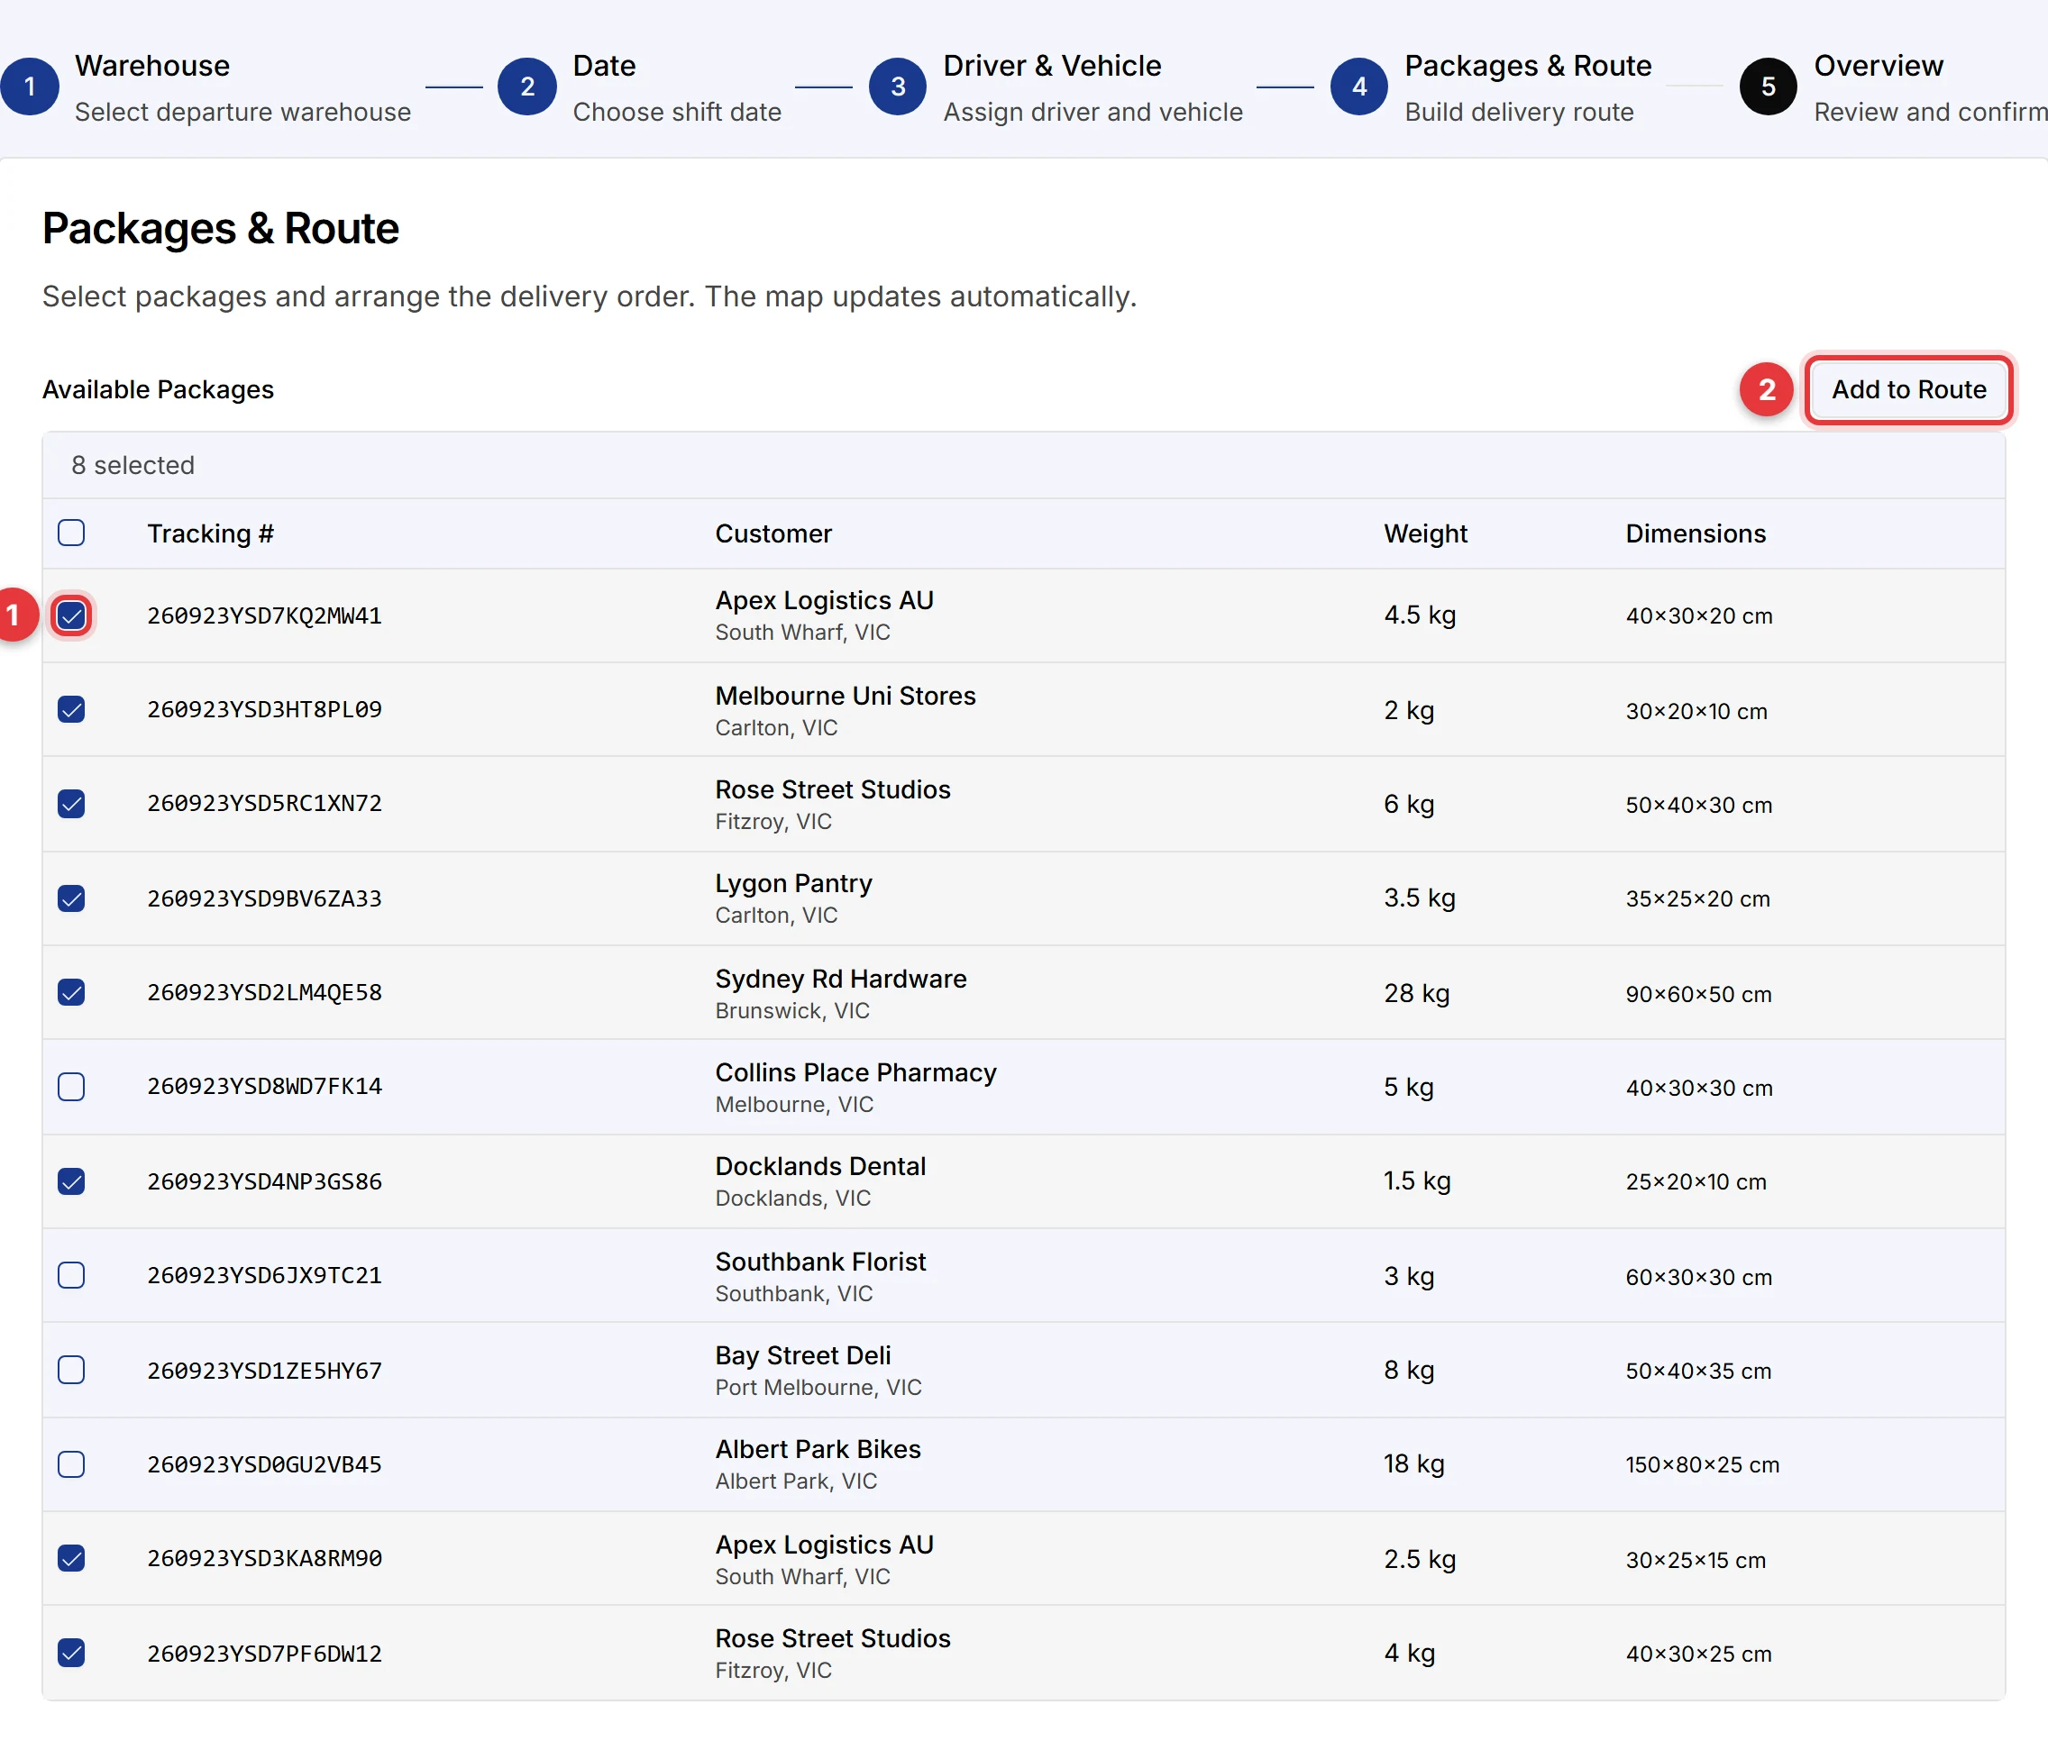Screen dimensions: 2048x1741
Task: Click tracking number 260923YSD1ZE5HY67
Action: (x=264, y=1371)
